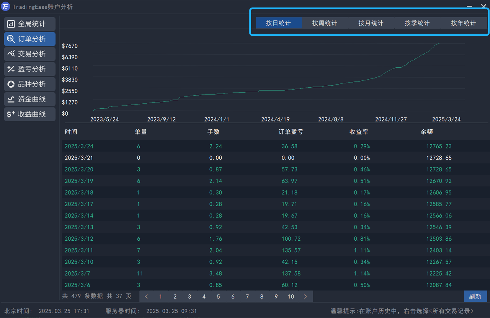Switch to 按季统计 quarterly statistics
This screenshot has height=318, width=490.
coord(417,23)
